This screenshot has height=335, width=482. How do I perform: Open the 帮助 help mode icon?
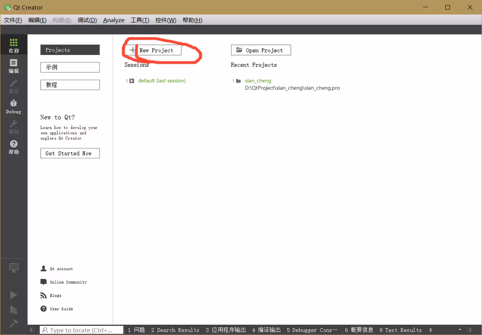click(x=13, y=146)
